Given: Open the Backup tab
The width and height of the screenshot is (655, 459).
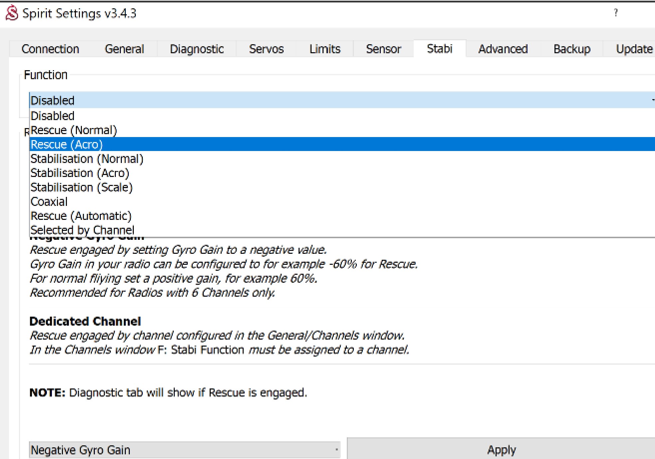Looking at the screenshot, I should tap(571, 49).
